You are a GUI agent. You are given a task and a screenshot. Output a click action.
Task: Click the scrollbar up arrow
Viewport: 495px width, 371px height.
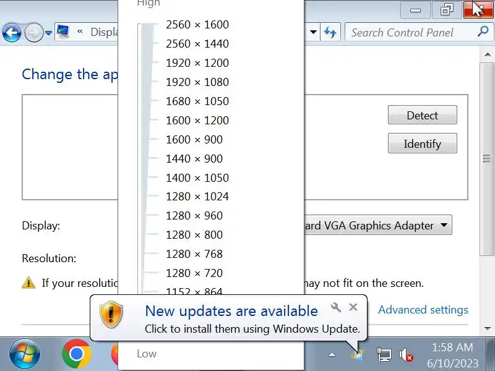point(488,54)
